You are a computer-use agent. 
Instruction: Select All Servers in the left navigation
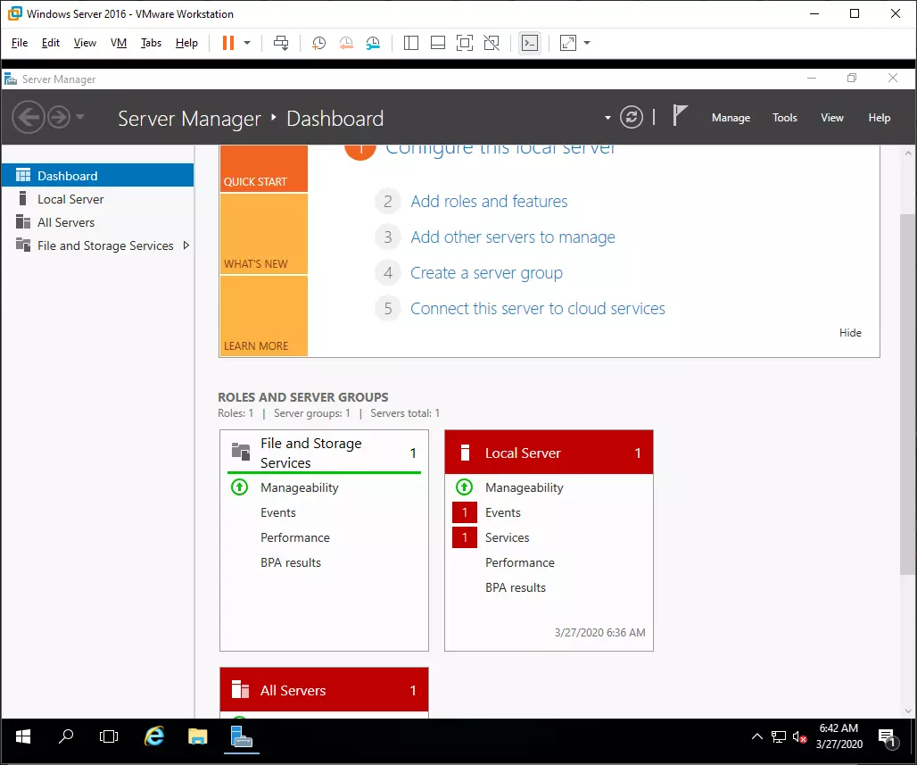point(97,222)
